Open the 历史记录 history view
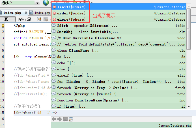Image resolution: width=196 pixels, height=128 pixels. (x=25, y=19)
